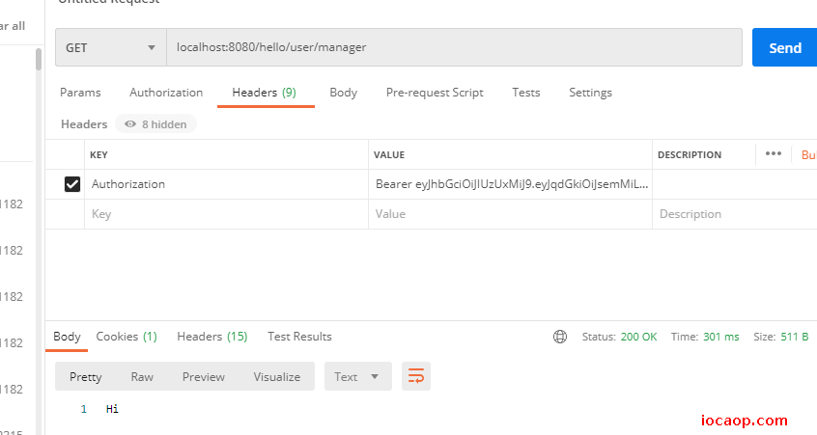Image resolution: width=817 pixels, height=435 pixels.
Task: Open the Settings tab
Action: coord(590,93)
